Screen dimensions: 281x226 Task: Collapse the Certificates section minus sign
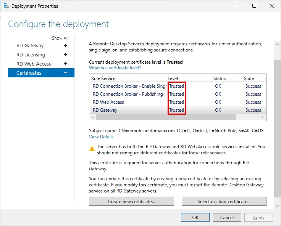coord(65,73)
